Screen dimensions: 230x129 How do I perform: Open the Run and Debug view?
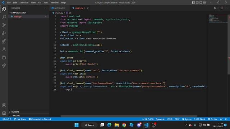(x=4, y=33)
